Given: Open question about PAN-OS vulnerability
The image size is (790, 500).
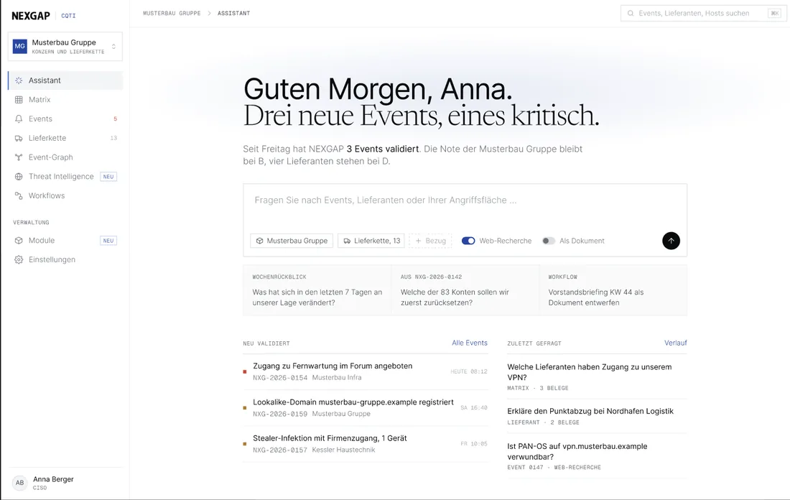Looking at the screenshot, I should click(x=597, y=456).
